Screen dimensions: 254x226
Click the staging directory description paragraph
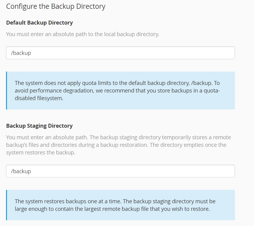tap(118, 145)
